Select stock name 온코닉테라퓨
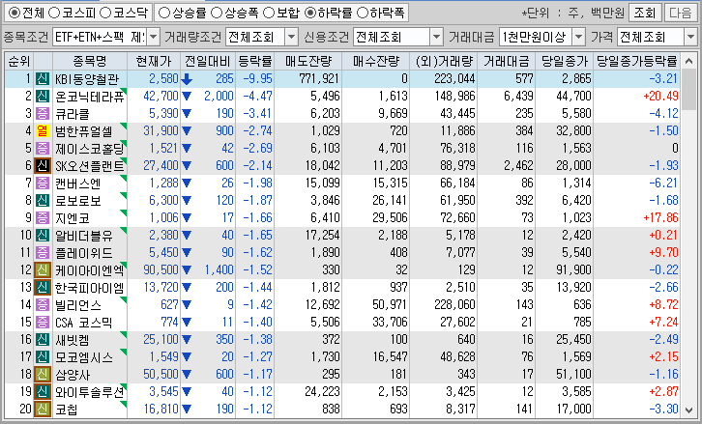 click(89, 97)
